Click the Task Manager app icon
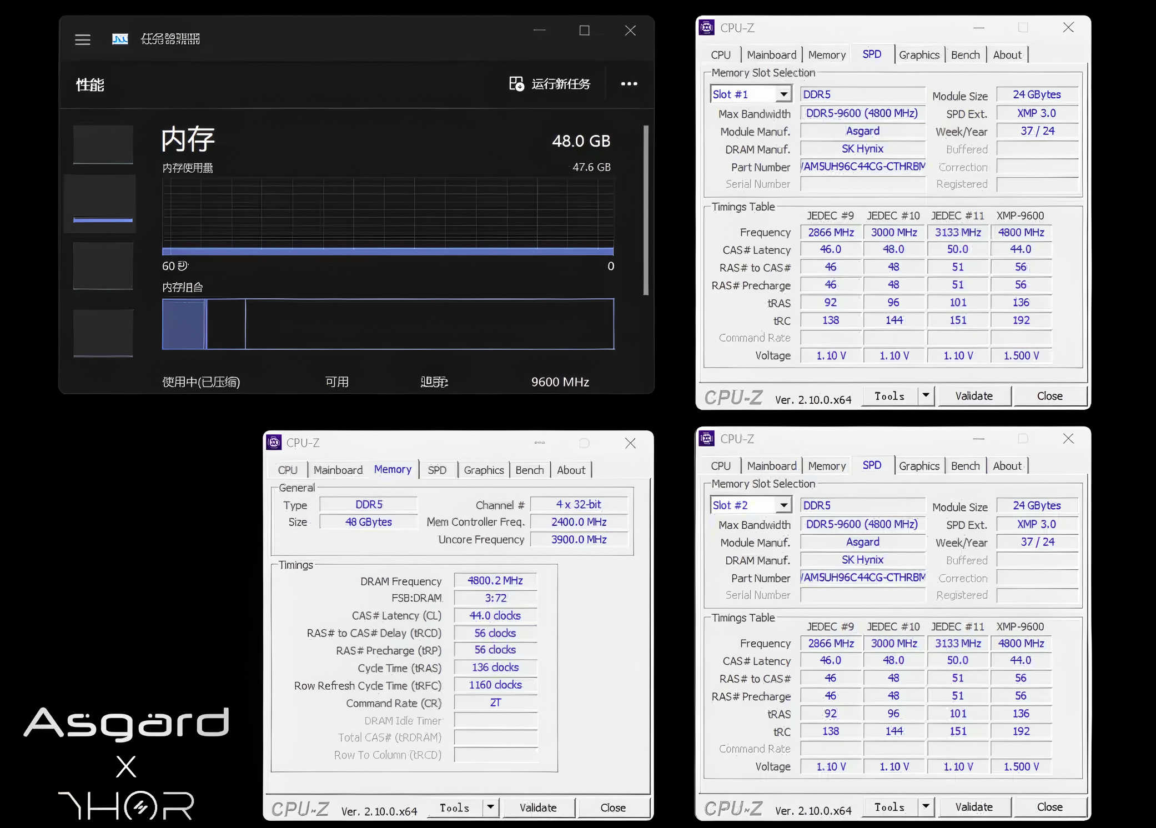This screenshot has width=1156, height=828. [120, 39]
